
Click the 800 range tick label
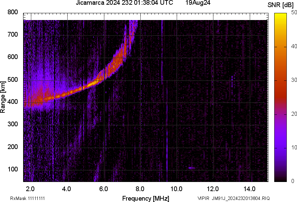click(x=13, y=12)
